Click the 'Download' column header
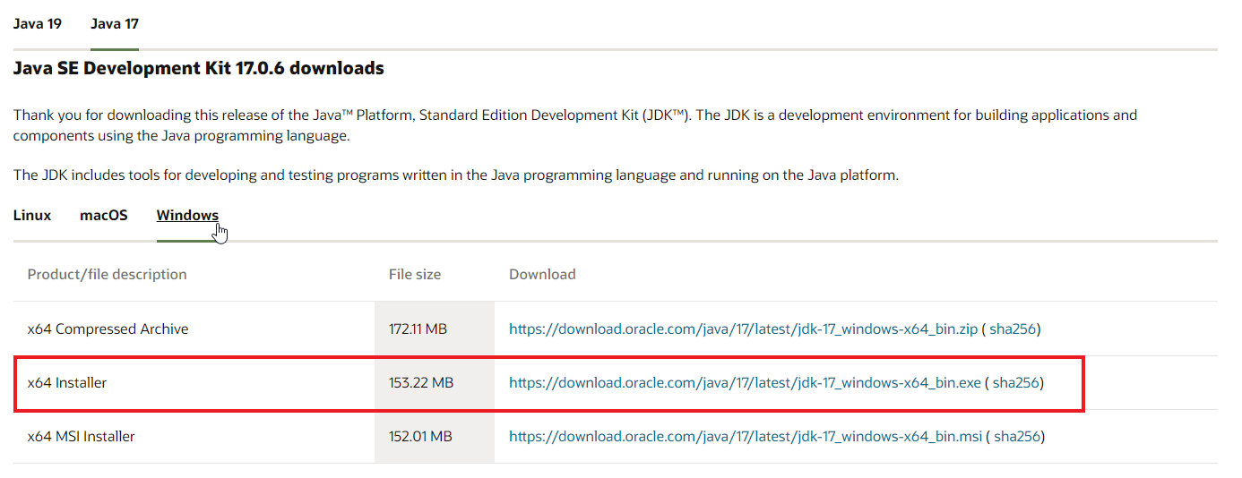This screenshot has height=478, width=1242. (x=542, y=274)
